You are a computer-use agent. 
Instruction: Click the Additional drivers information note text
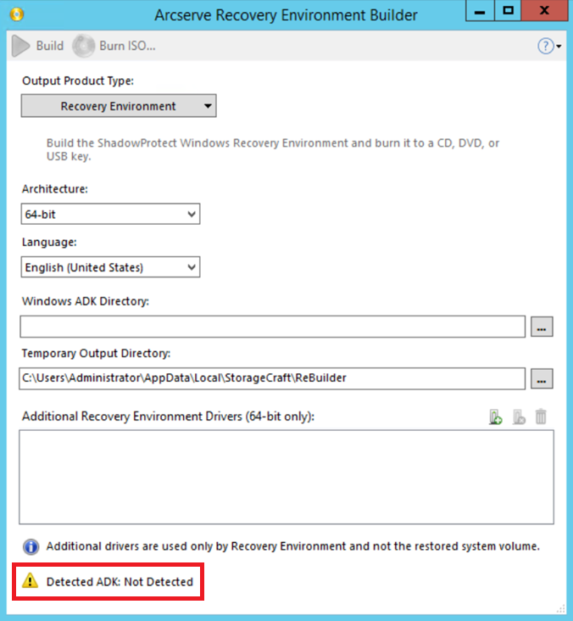pyautogui.click(x=293, y=546)
